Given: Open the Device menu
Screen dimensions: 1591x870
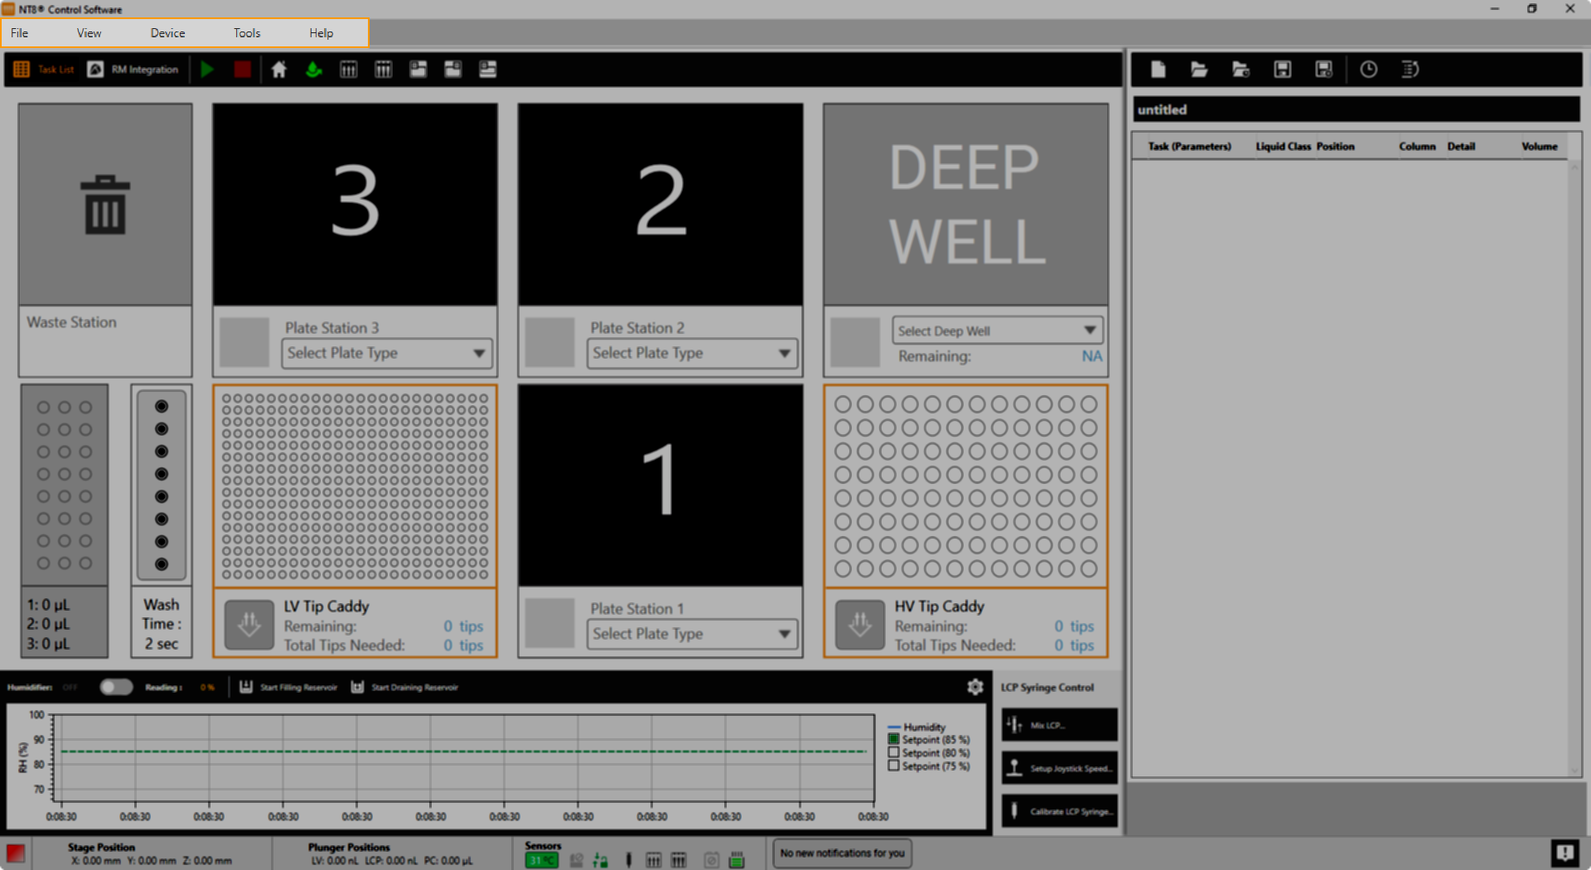Looking at the screenshot, I should coord(167,33).
